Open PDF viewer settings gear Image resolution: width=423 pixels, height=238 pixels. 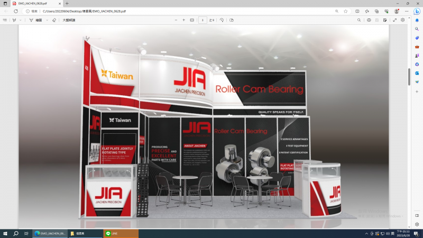pyautogui.click(x=402, y=20)
